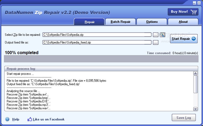Click the Start Repair button

(x=184, y=38)
